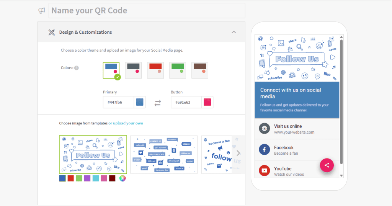This screenshot has width=392, height=206.
Task: Click the preview 'Follow Us' header image
Action: click(x=297, y=59)
